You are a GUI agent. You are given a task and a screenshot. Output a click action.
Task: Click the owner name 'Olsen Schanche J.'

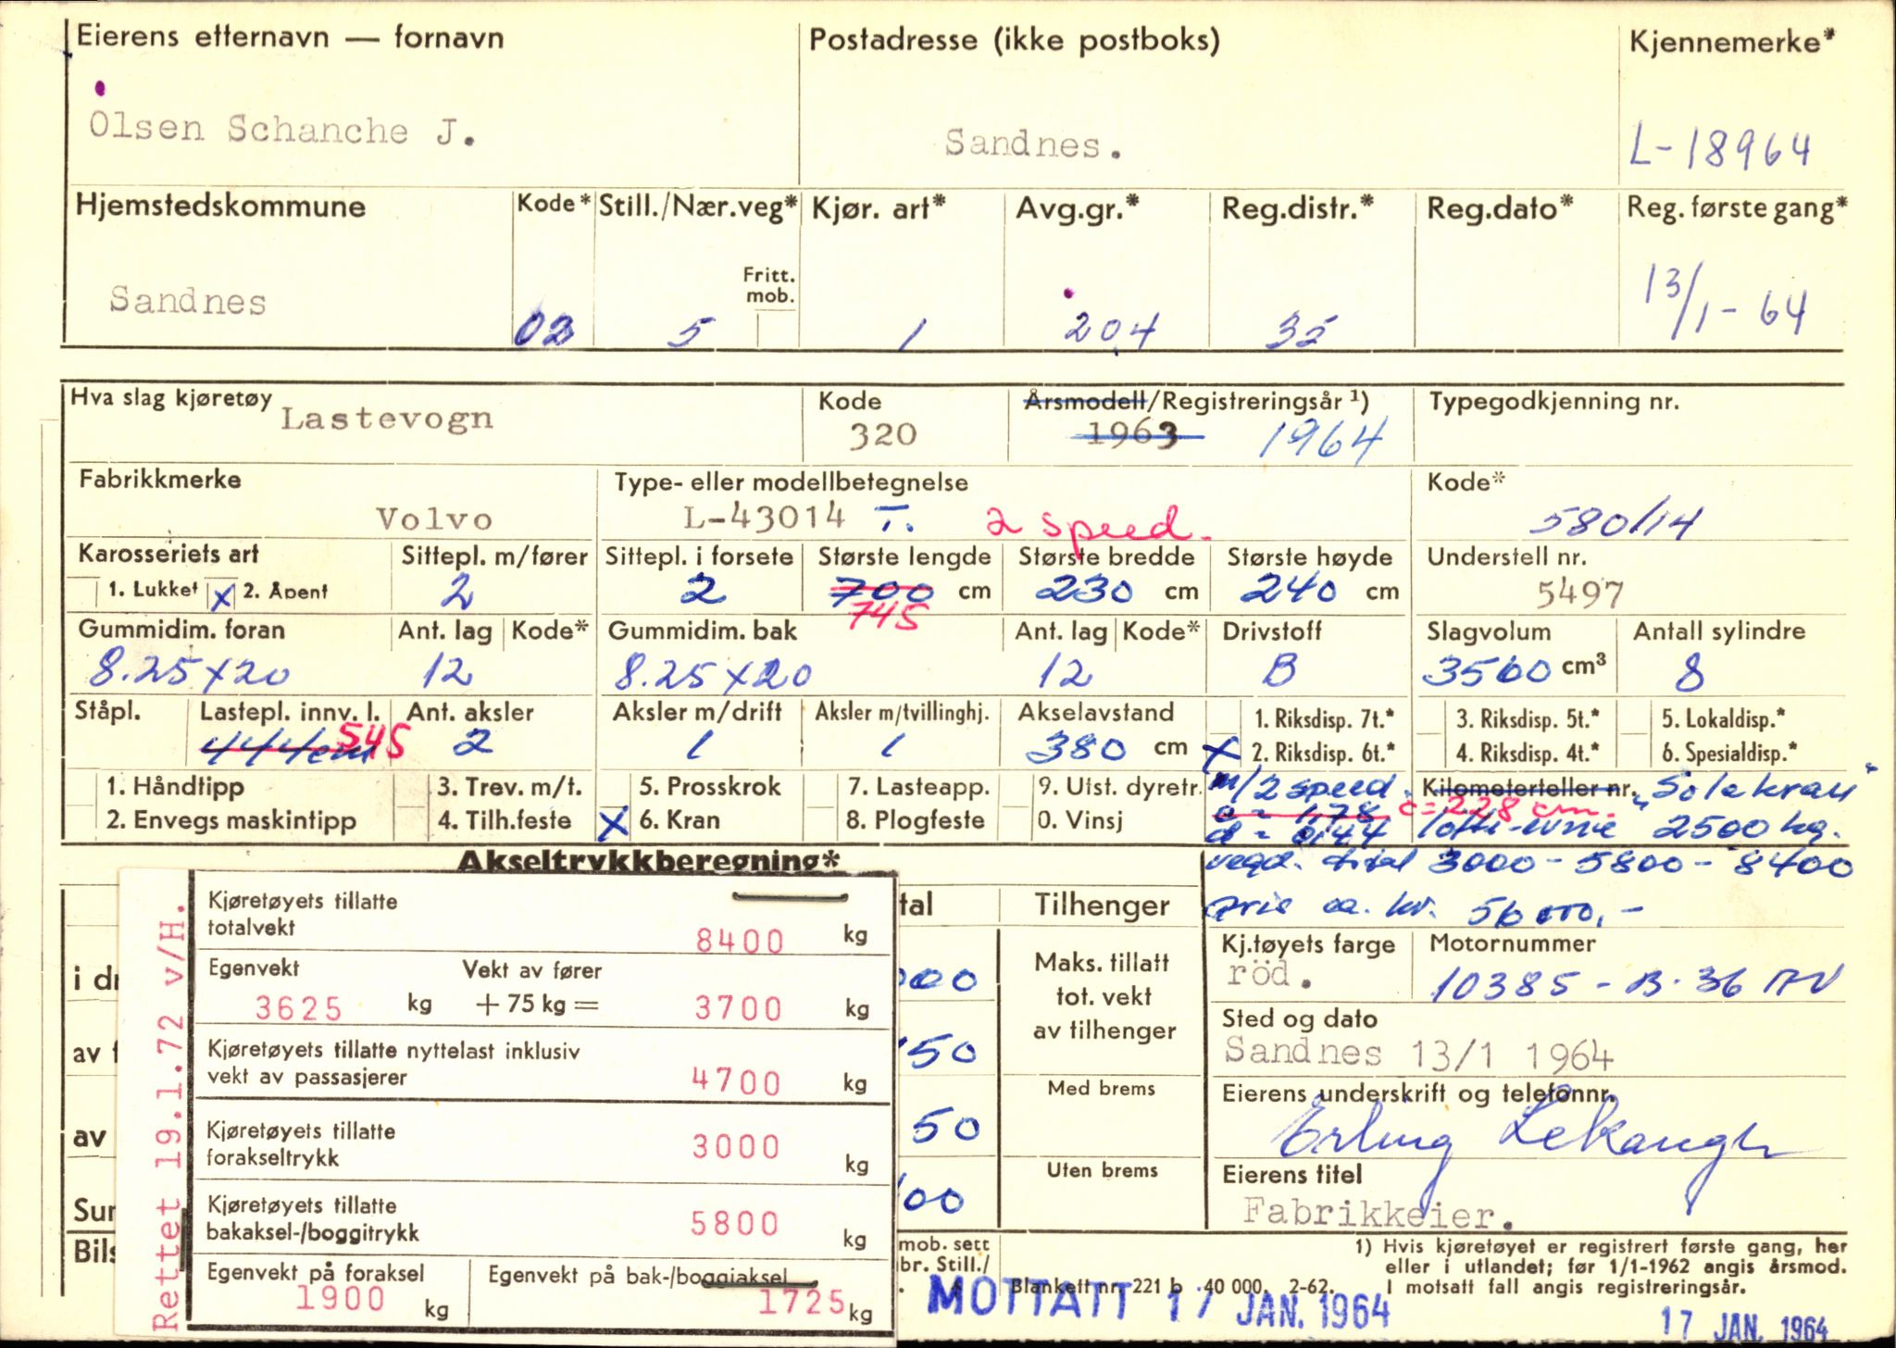282,130
